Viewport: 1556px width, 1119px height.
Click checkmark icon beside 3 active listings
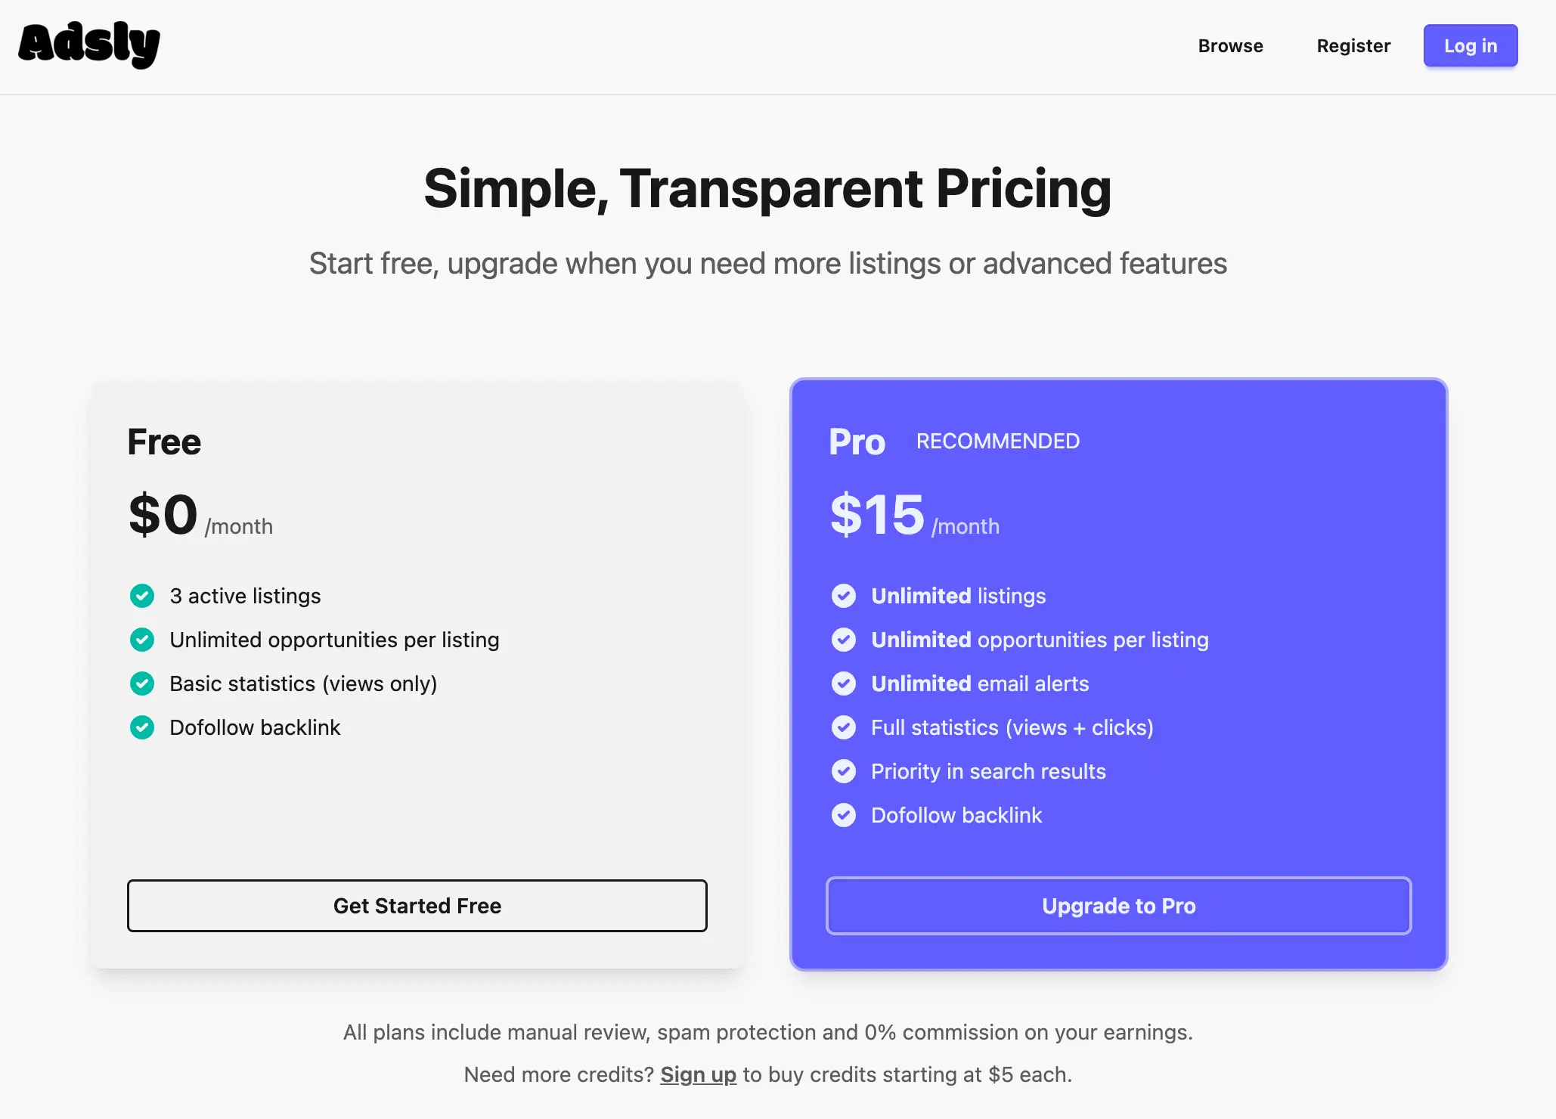point(142,596)
